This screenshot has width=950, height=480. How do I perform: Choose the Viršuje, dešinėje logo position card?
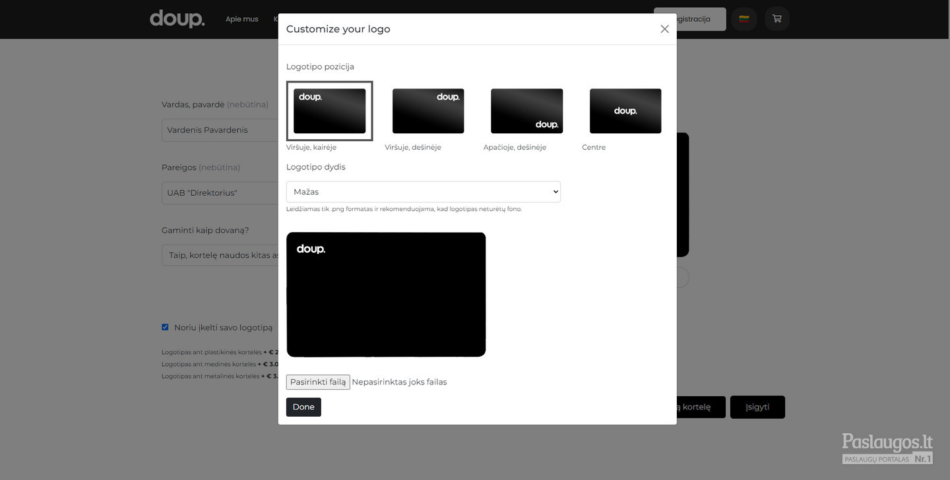pos(428,111)
